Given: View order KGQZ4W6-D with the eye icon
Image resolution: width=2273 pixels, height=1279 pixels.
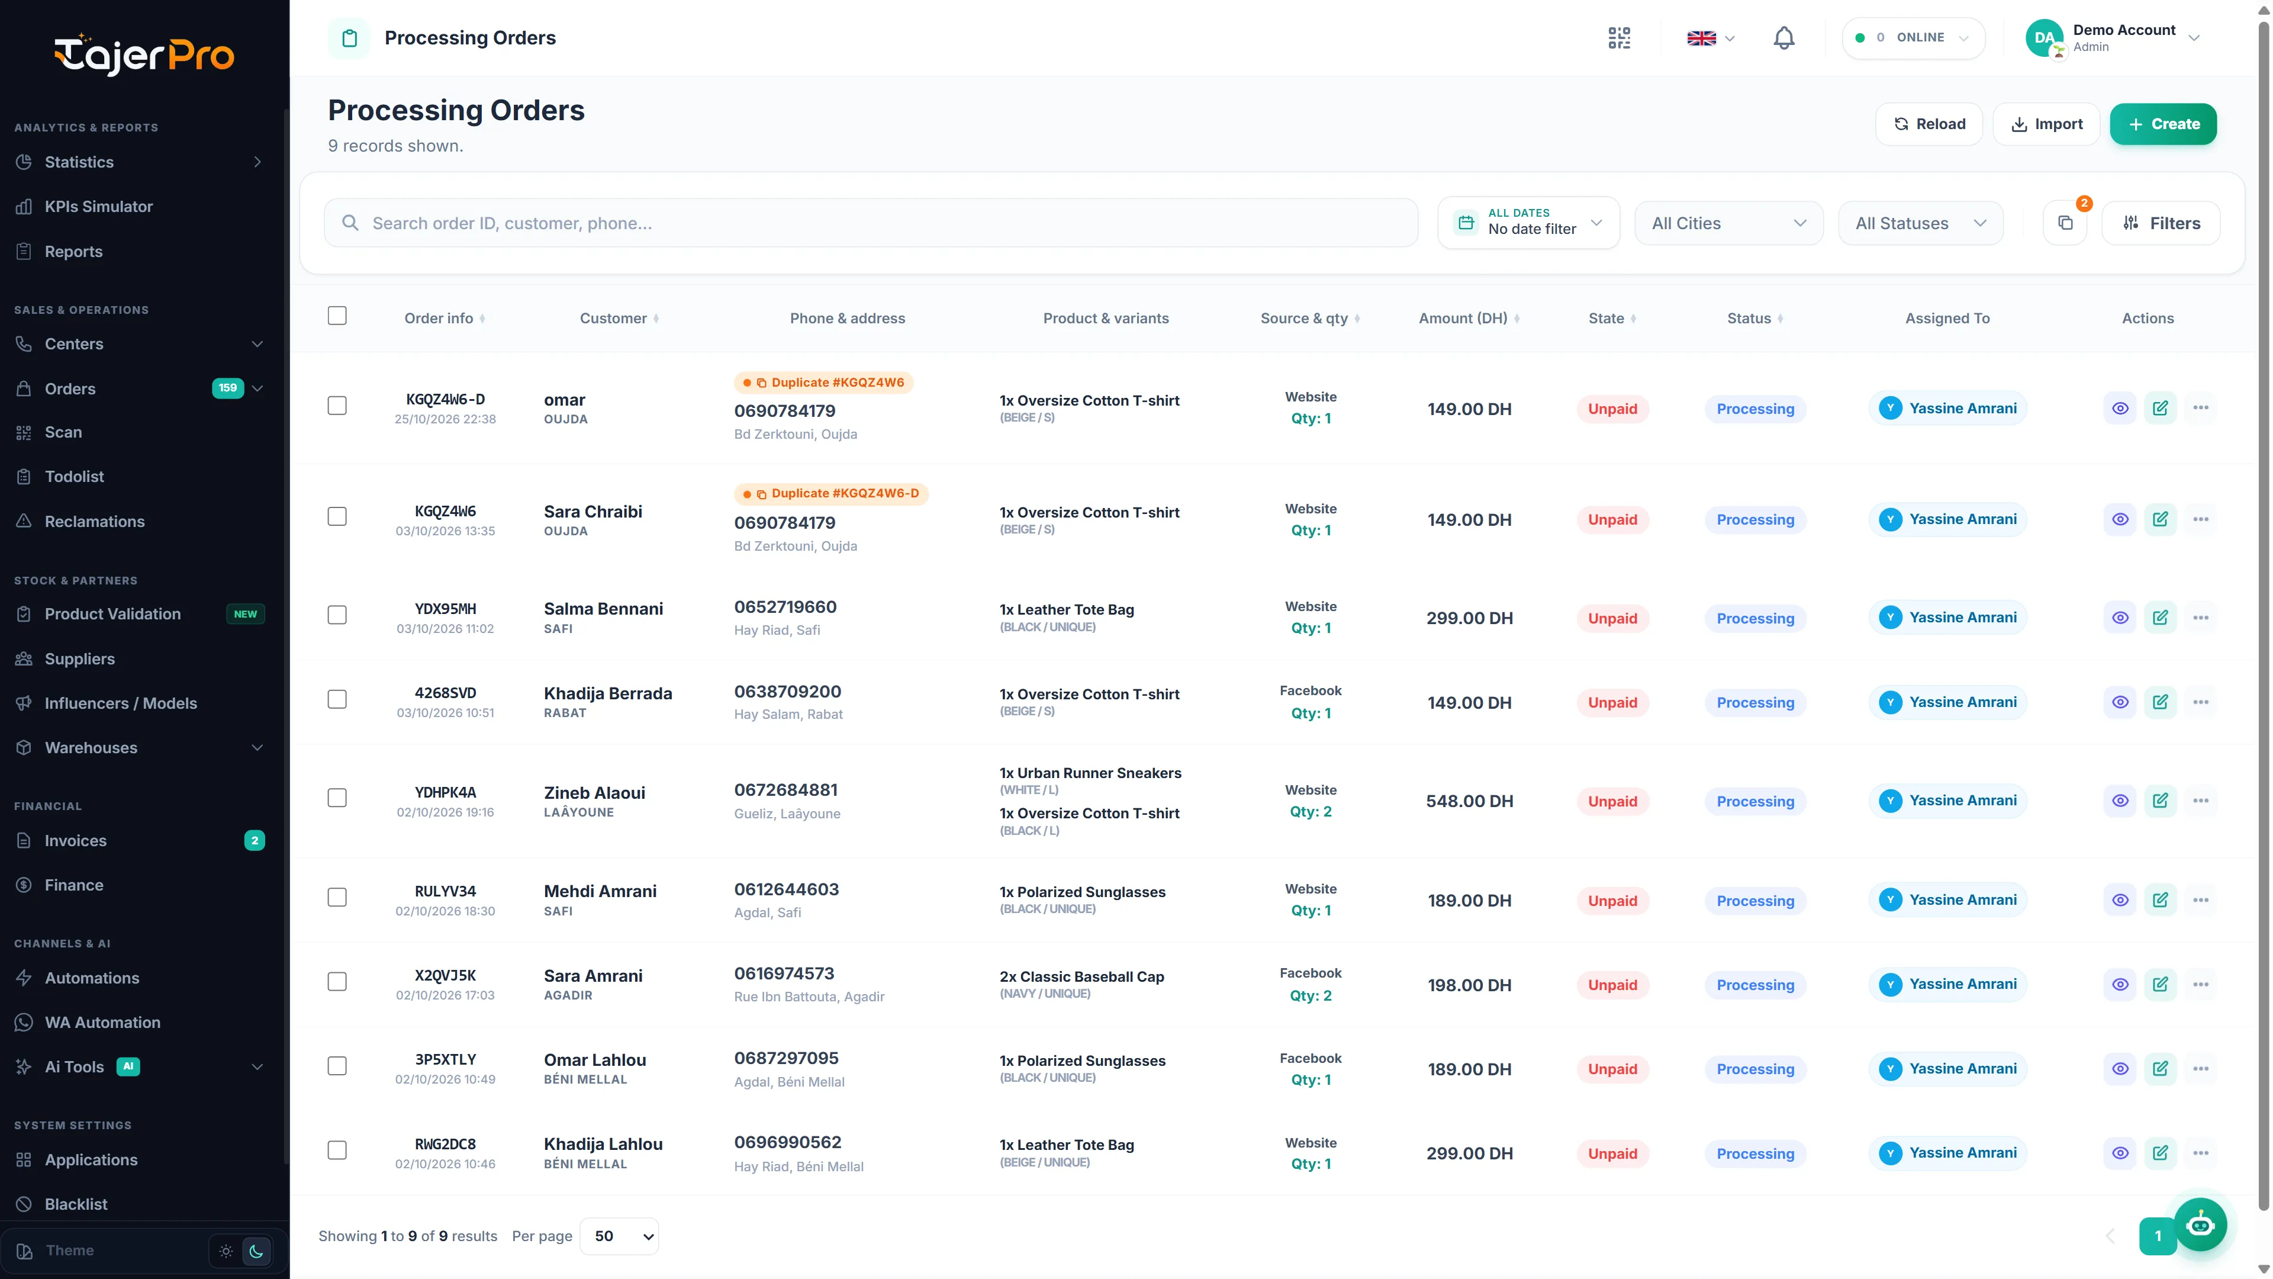Looking at the screenshot, I should click(x=2120, y=408).
